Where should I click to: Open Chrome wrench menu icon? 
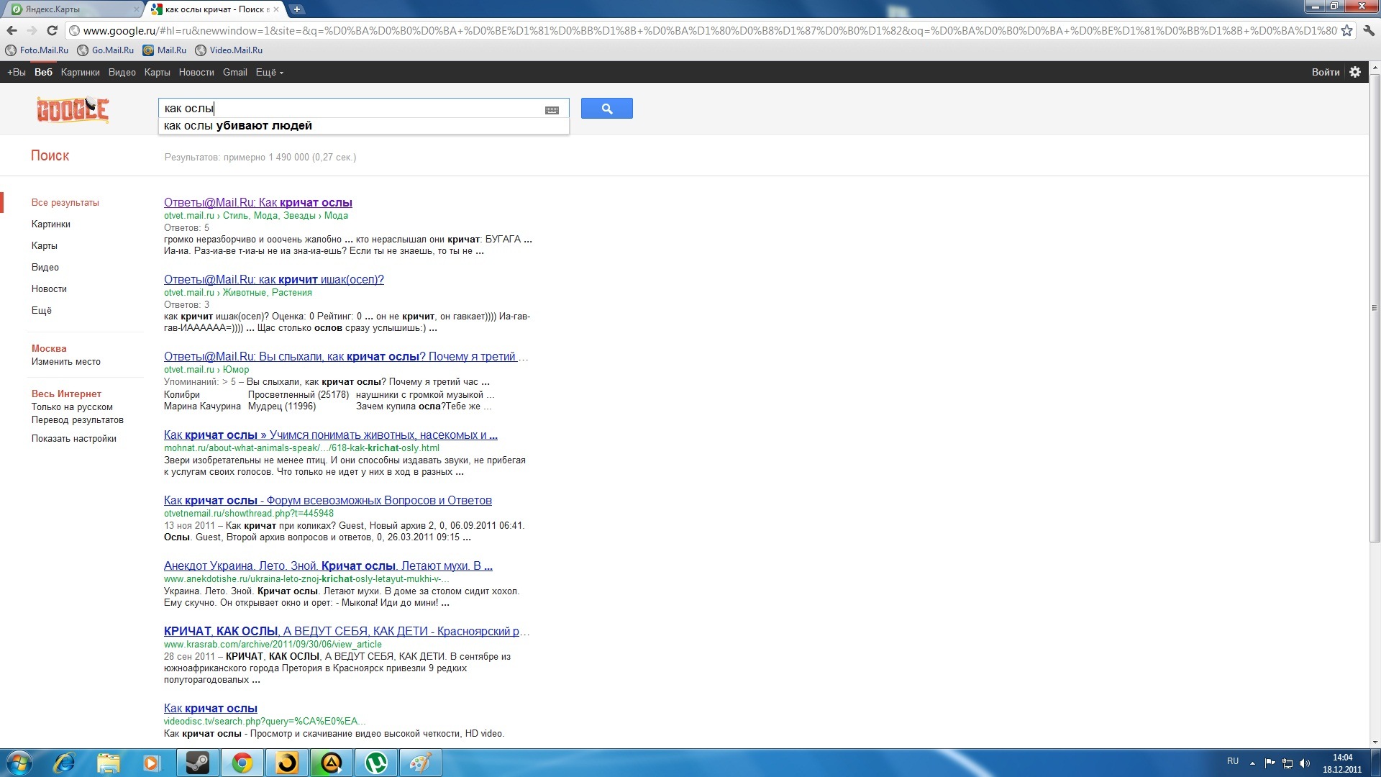[1369, 30]
